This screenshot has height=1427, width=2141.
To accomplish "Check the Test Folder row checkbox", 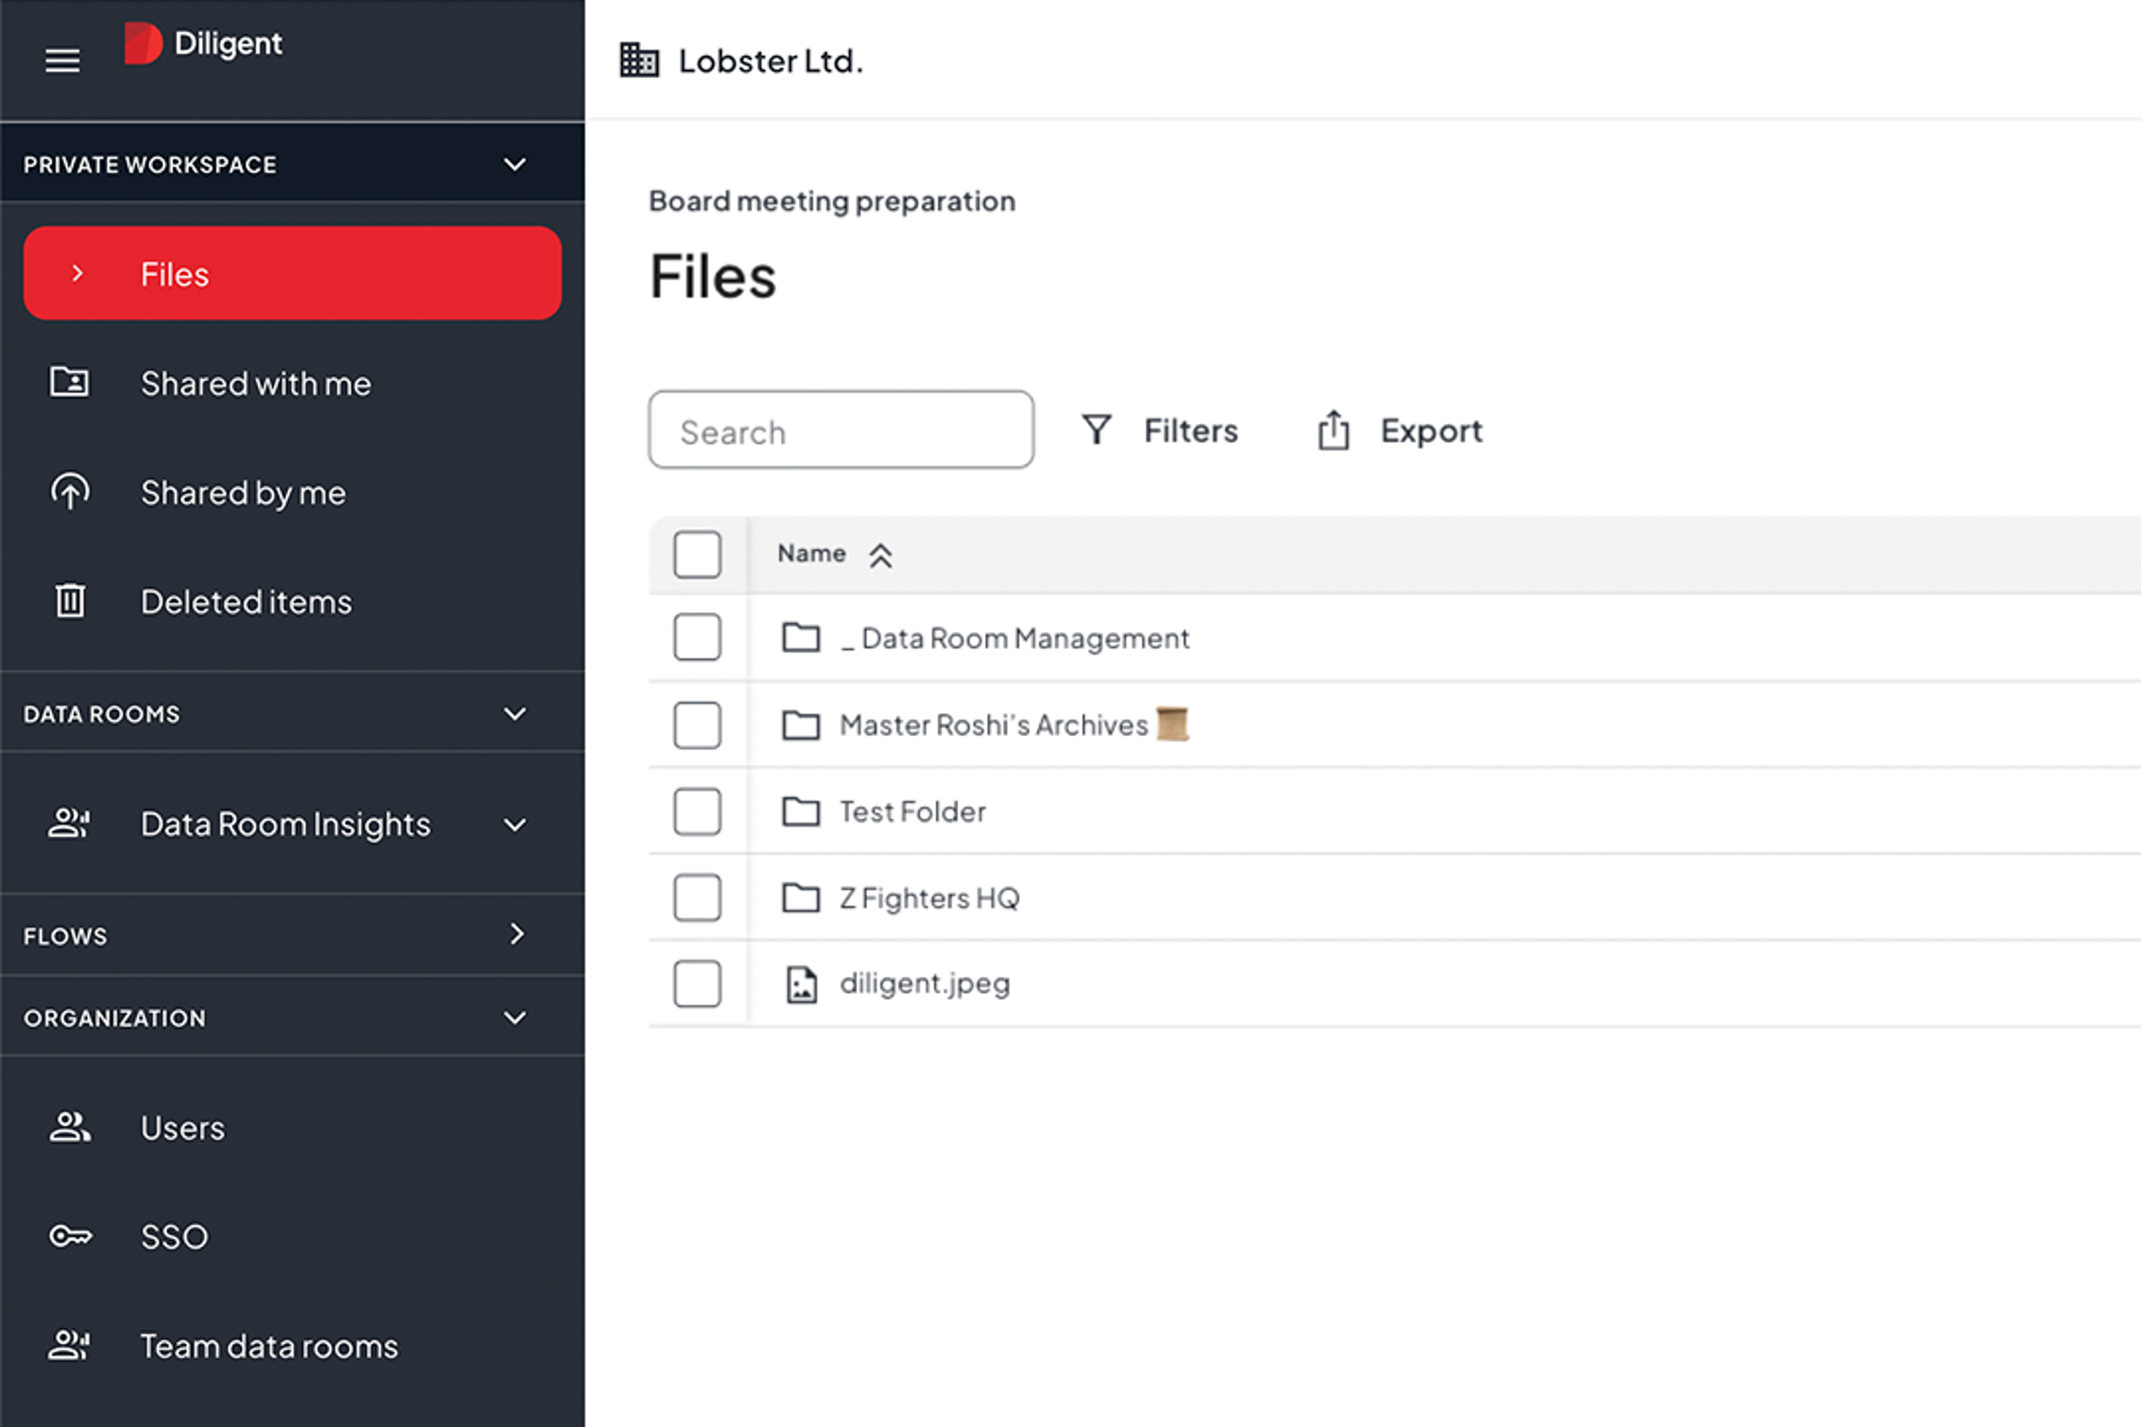I will 697,811.
